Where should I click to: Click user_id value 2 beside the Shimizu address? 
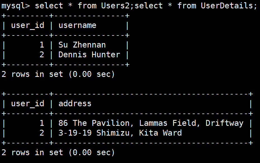tap(42, 133)
